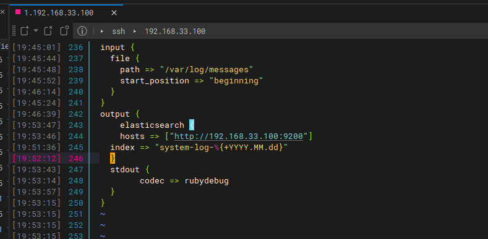Click the word elasticsearch
Screen dimensions: 488x239
pyautogui.click(x=152, y=125)
